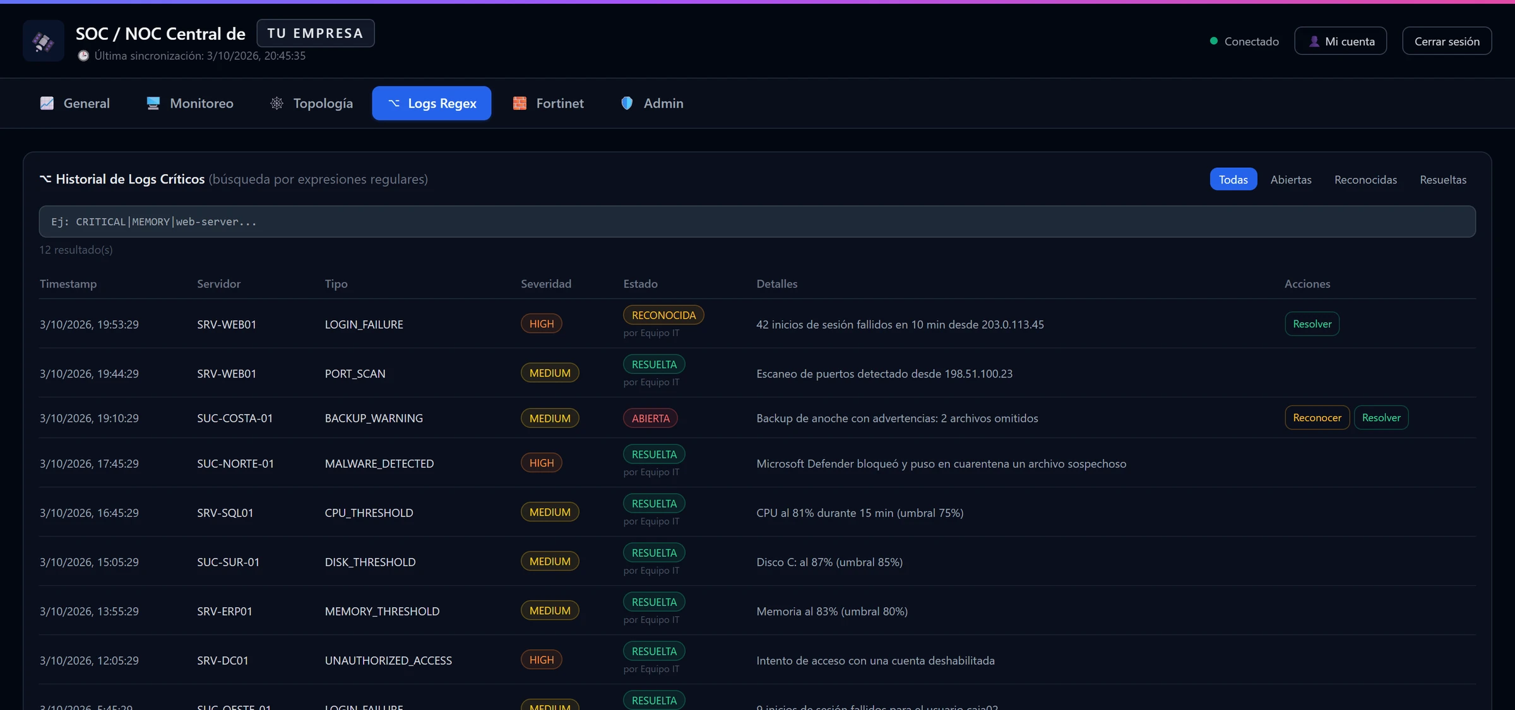Resolve the LOGIN_FAILURE alert on SRV-WEB01

1312,324
